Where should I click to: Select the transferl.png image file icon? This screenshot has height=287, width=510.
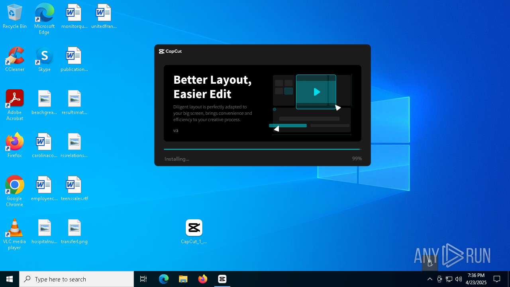tap(74, 232)
